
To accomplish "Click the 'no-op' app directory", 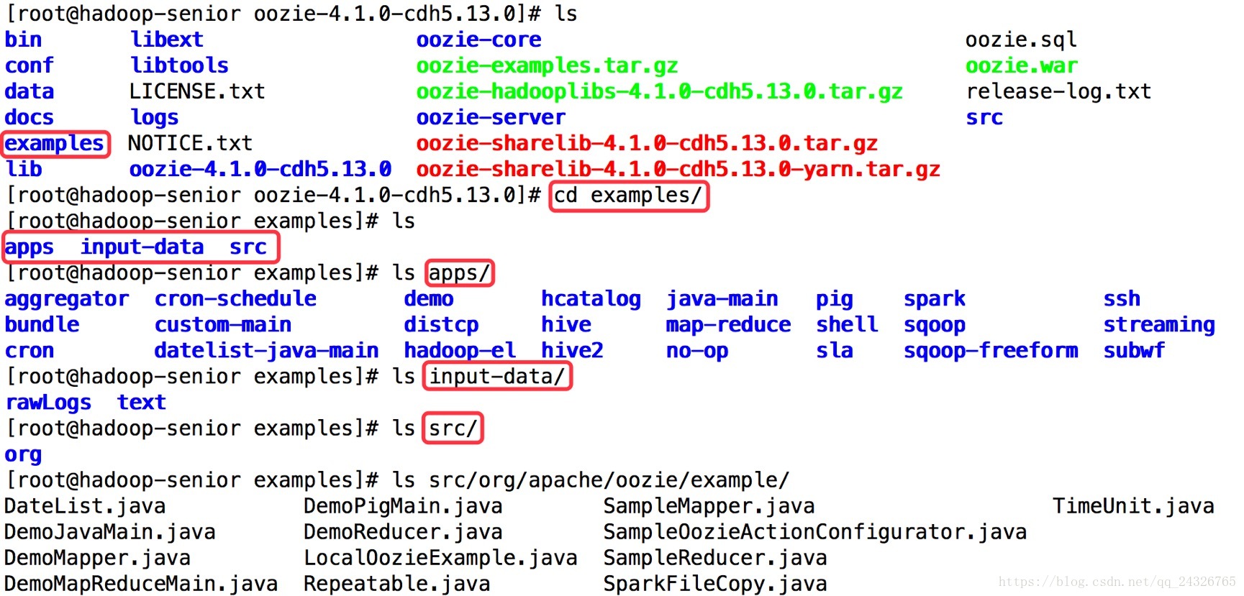I will click(x=696, y=350).
